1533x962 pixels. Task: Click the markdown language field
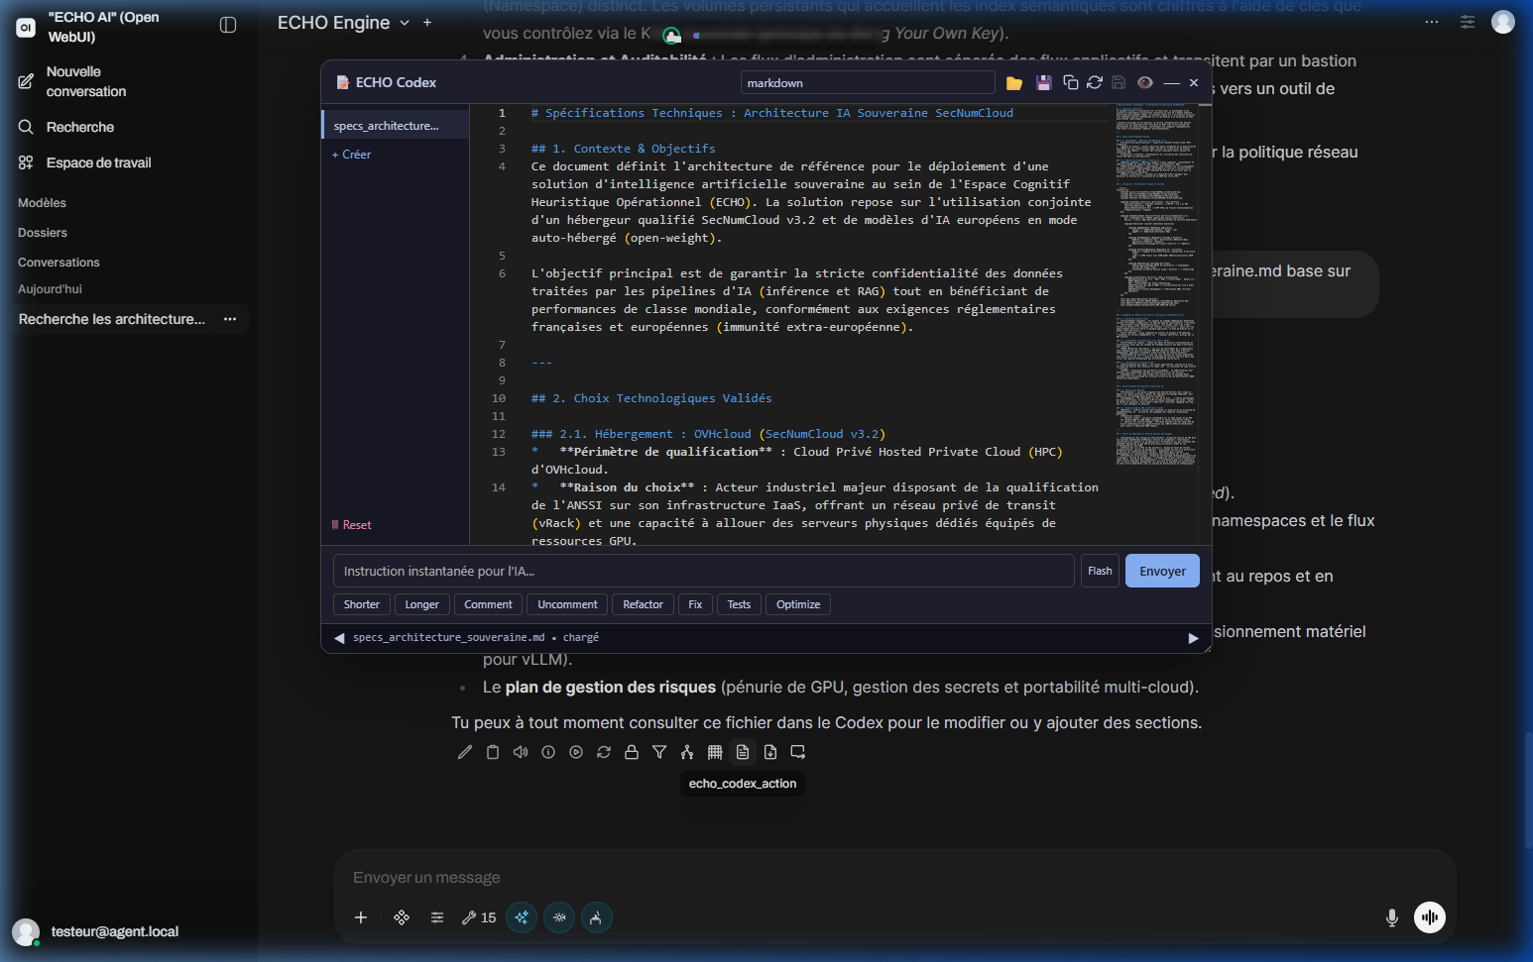coord(868,83)
